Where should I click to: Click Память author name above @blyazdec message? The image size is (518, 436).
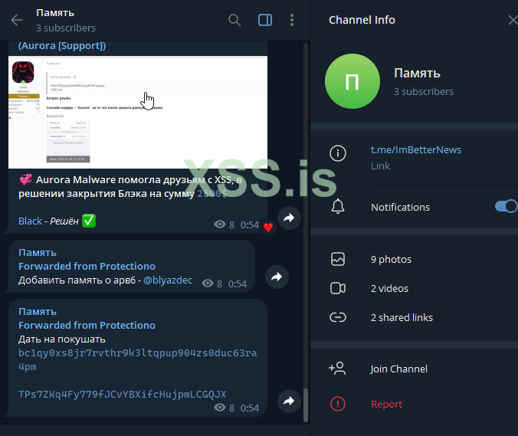pos(38,253)
